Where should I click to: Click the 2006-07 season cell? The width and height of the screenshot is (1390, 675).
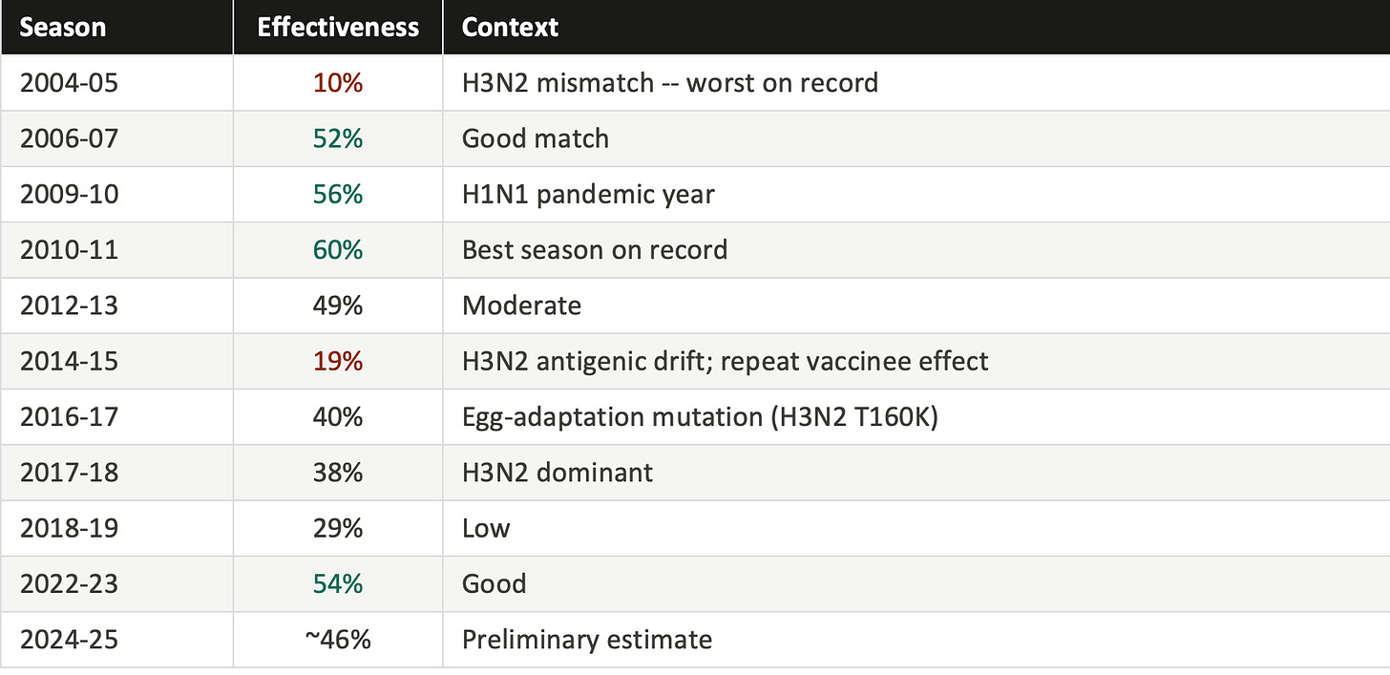(116, 137)
